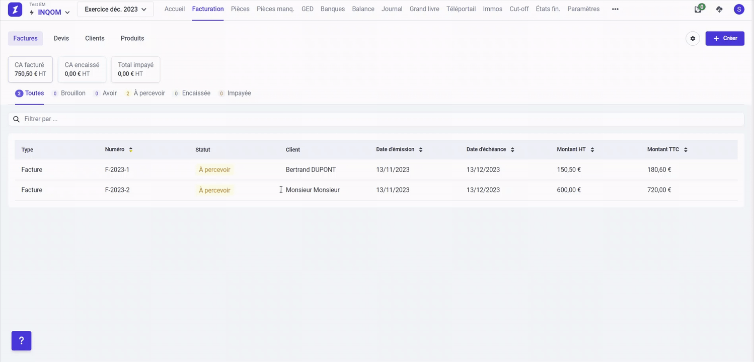This screenshot has width=754, height=362.
Task: Open the Exercice déc. 2023 dropdown
Action: point(115,9)
